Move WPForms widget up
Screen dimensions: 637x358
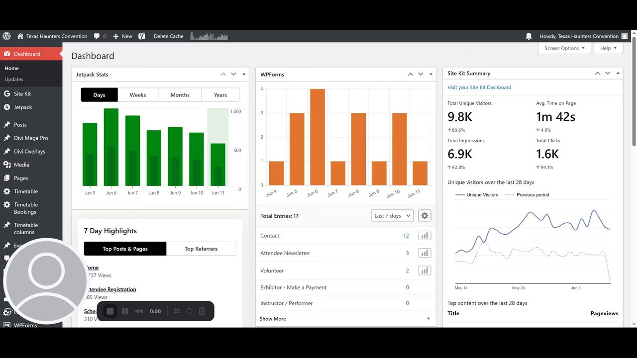point(411,74)
